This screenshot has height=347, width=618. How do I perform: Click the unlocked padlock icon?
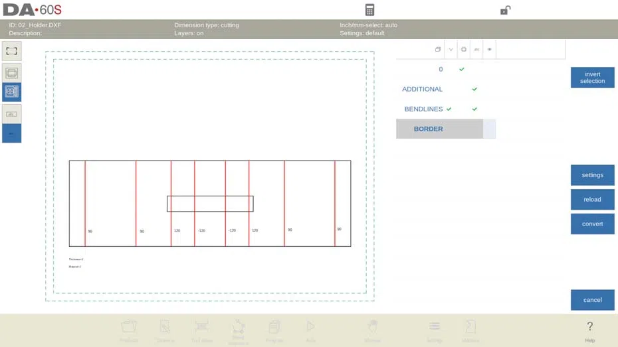point(505,10)
